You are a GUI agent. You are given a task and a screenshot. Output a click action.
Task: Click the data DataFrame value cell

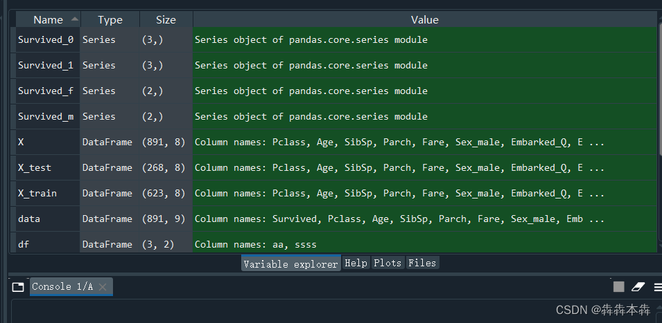click(x=425, y=219)
